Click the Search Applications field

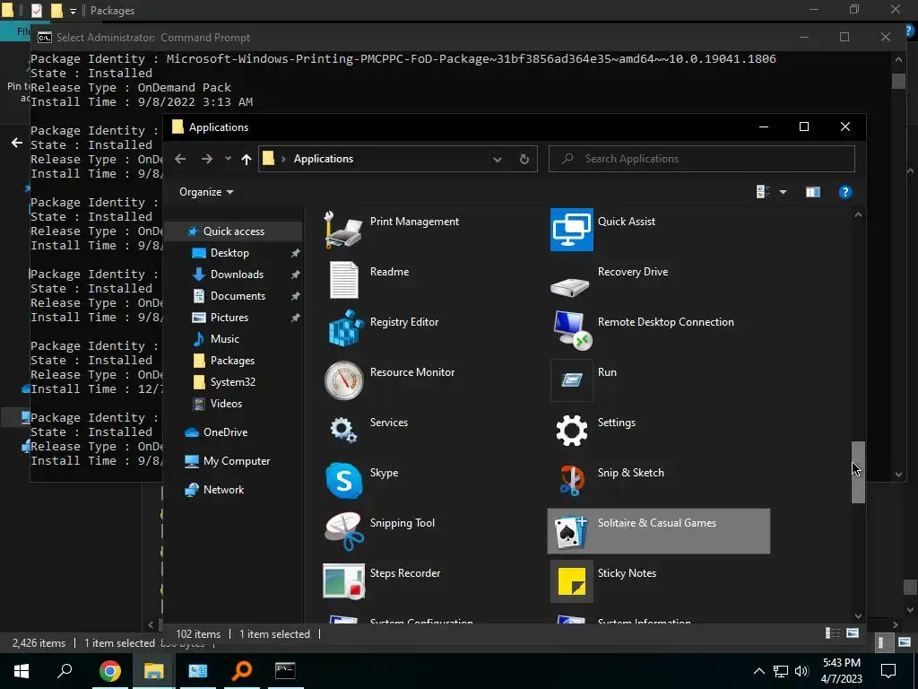[x=701, y=159]
